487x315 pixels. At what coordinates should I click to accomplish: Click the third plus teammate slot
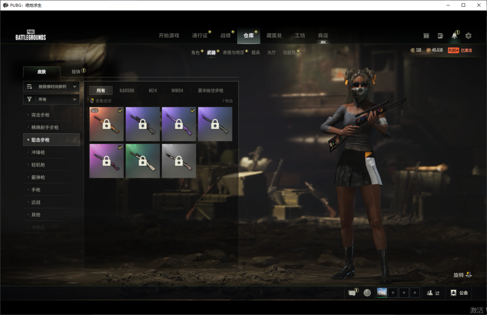(415, 292)
